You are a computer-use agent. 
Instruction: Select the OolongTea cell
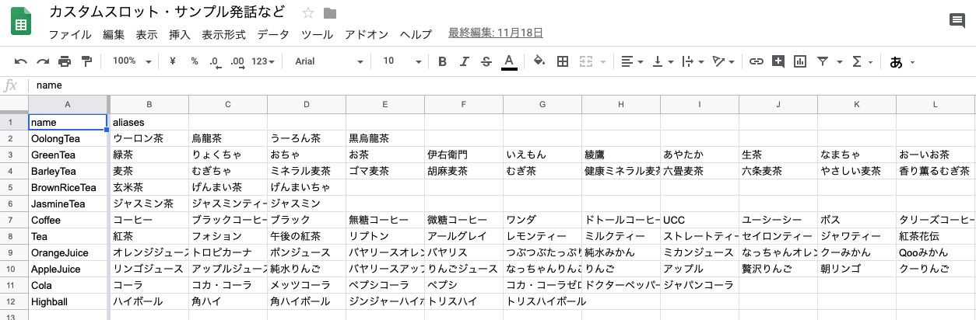(x=67, y=138)
